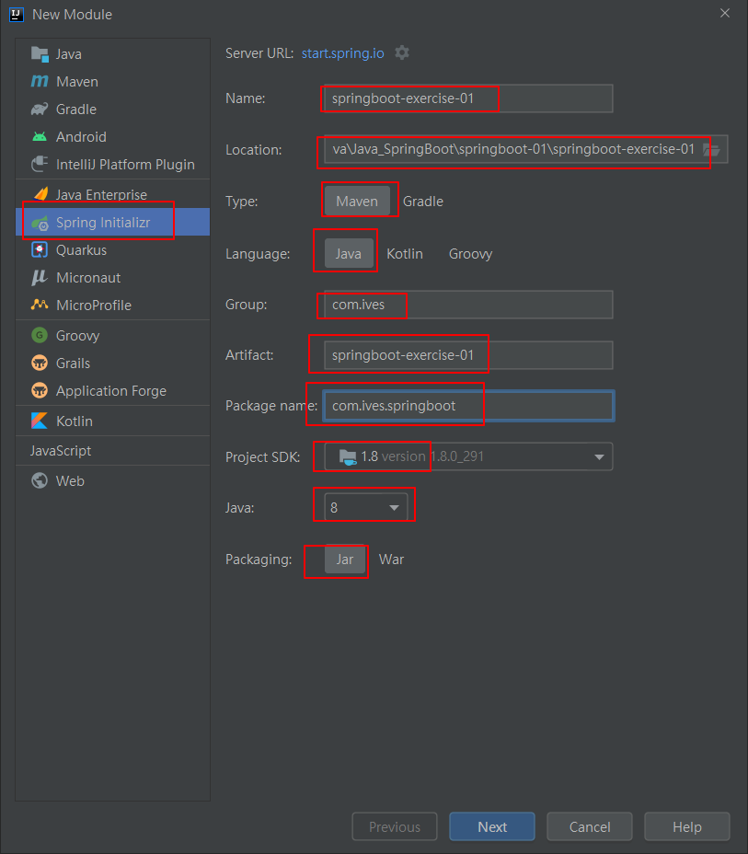Focus the Package name field
The width and height of the screenshot is (748, 854).
pos(468,406)
